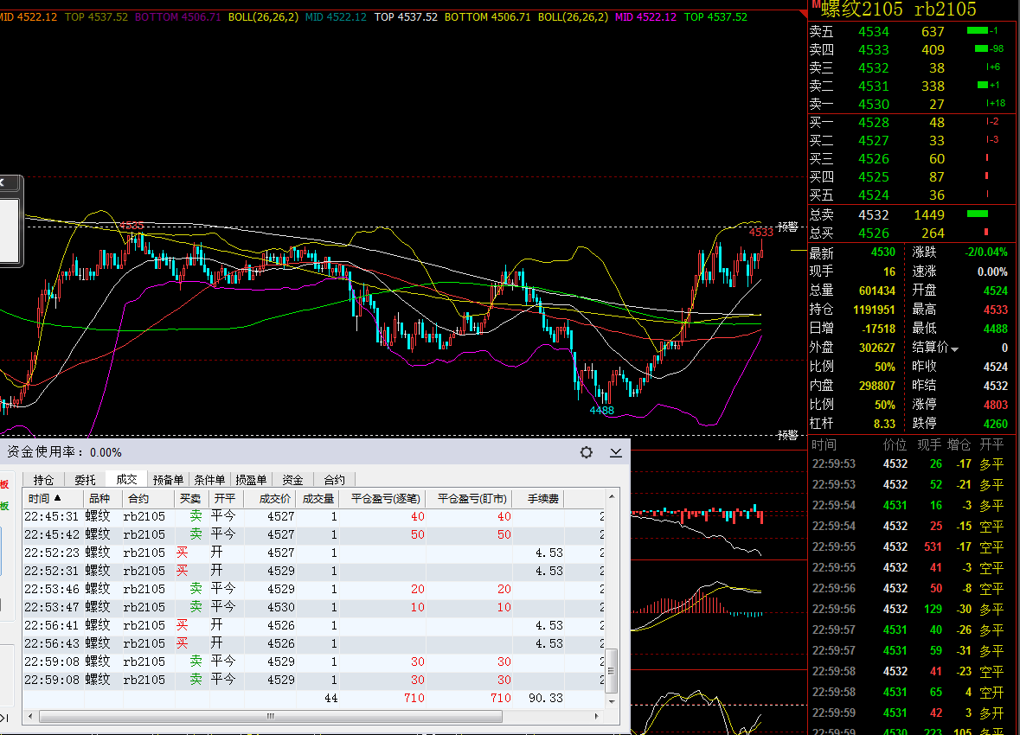1020x735 pixels.
Task: Click the 时间 column sort arrow
Action: (58, 499)
